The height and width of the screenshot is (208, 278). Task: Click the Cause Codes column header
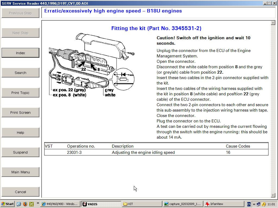tap(238, 146)
